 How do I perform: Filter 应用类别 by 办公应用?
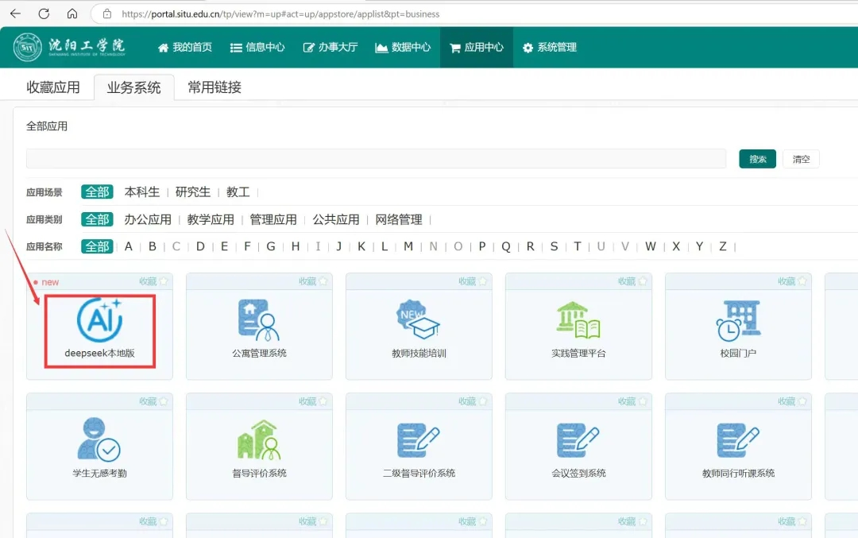148,219
